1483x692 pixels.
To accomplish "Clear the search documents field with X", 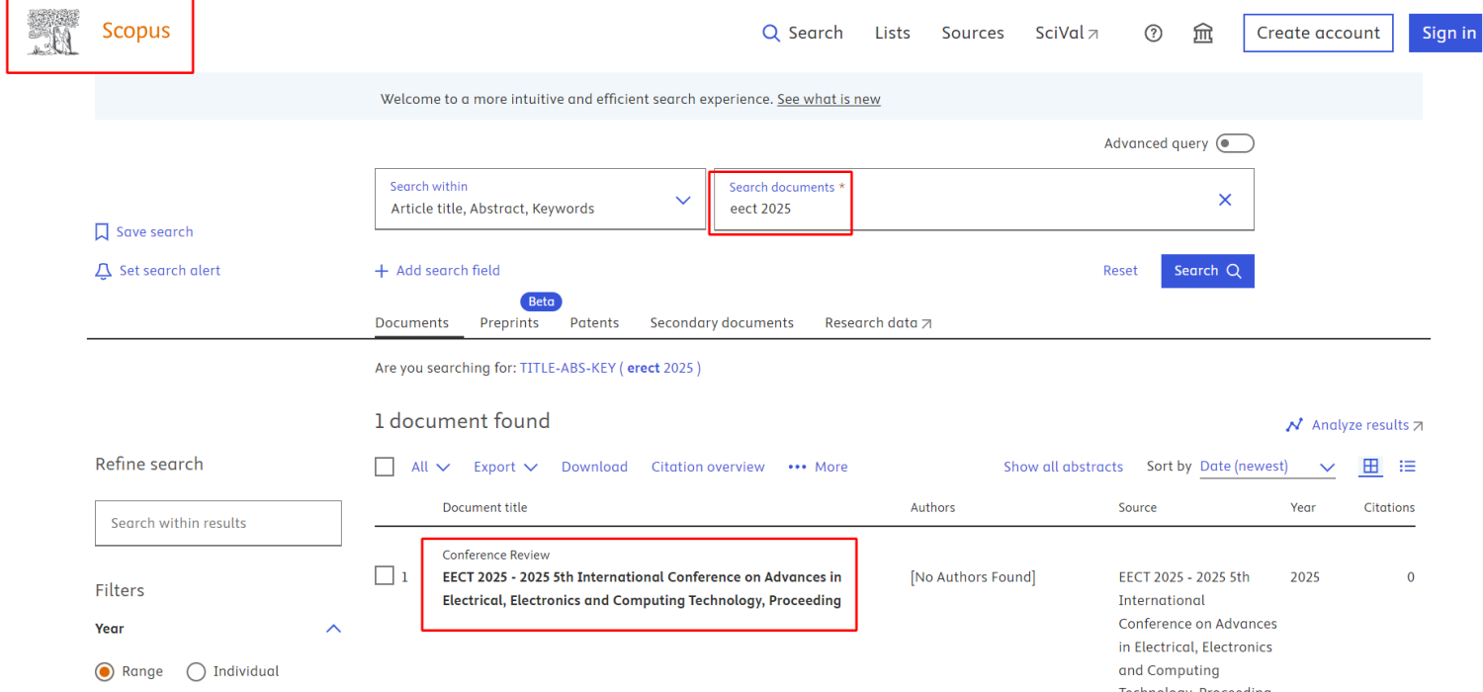I will (x=1225, y=200).
